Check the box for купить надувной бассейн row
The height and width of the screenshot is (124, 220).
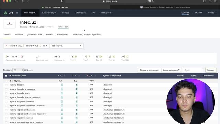[x=7, y=102]
